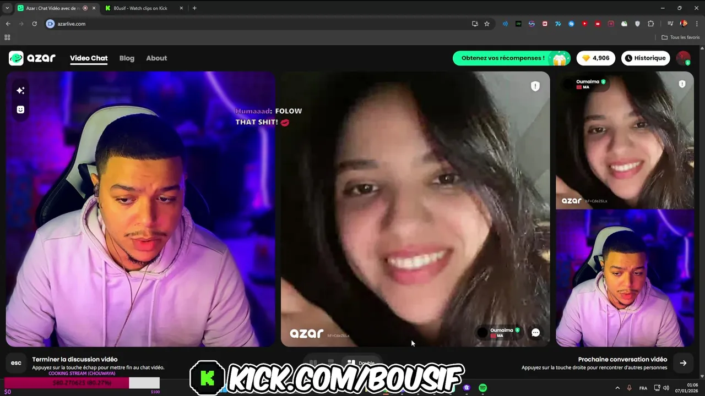Screen dimensions: 705x396
Task: Go to the Azar home logo
Action: tap(32, 58)
